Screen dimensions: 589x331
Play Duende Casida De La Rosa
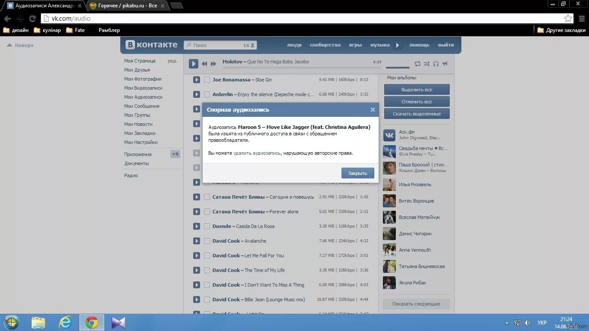click(x=197, y=226)
